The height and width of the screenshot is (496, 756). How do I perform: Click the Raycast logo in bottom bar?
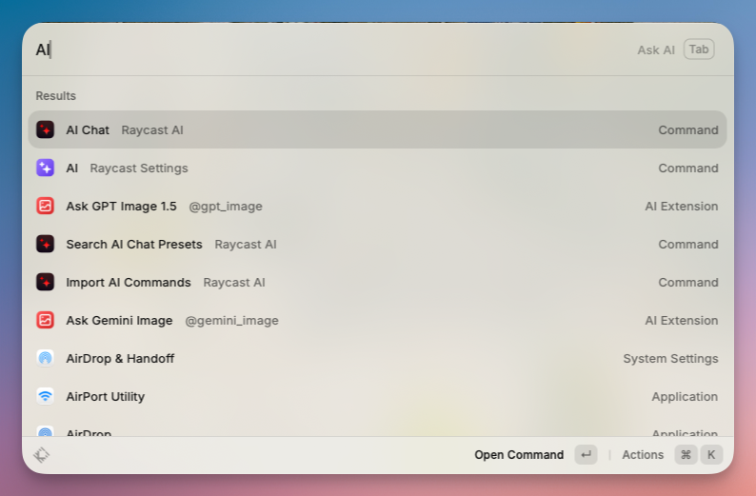[41, 455]
